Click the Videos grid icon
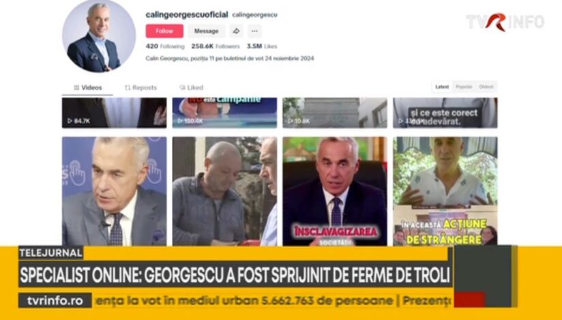 (x=76, y=87)
